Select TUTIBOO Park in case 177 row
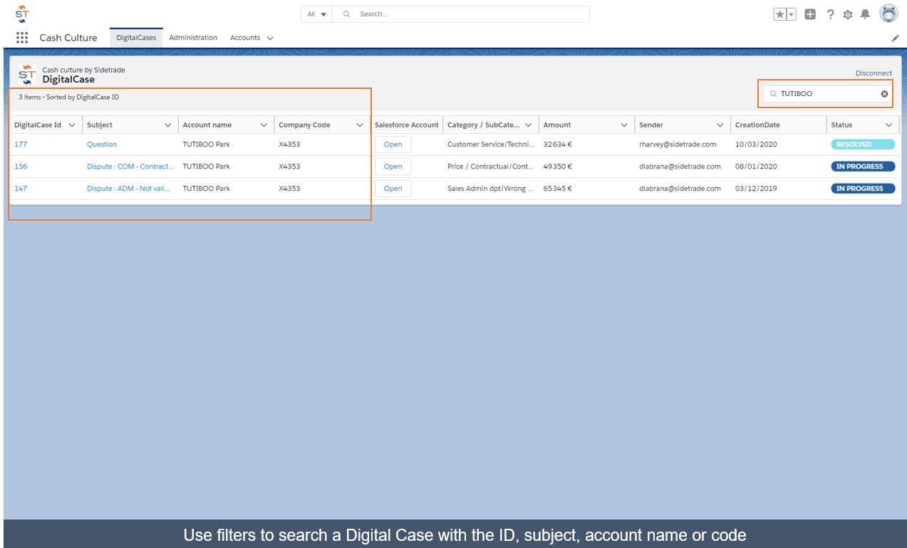 [x=207, y=144]
